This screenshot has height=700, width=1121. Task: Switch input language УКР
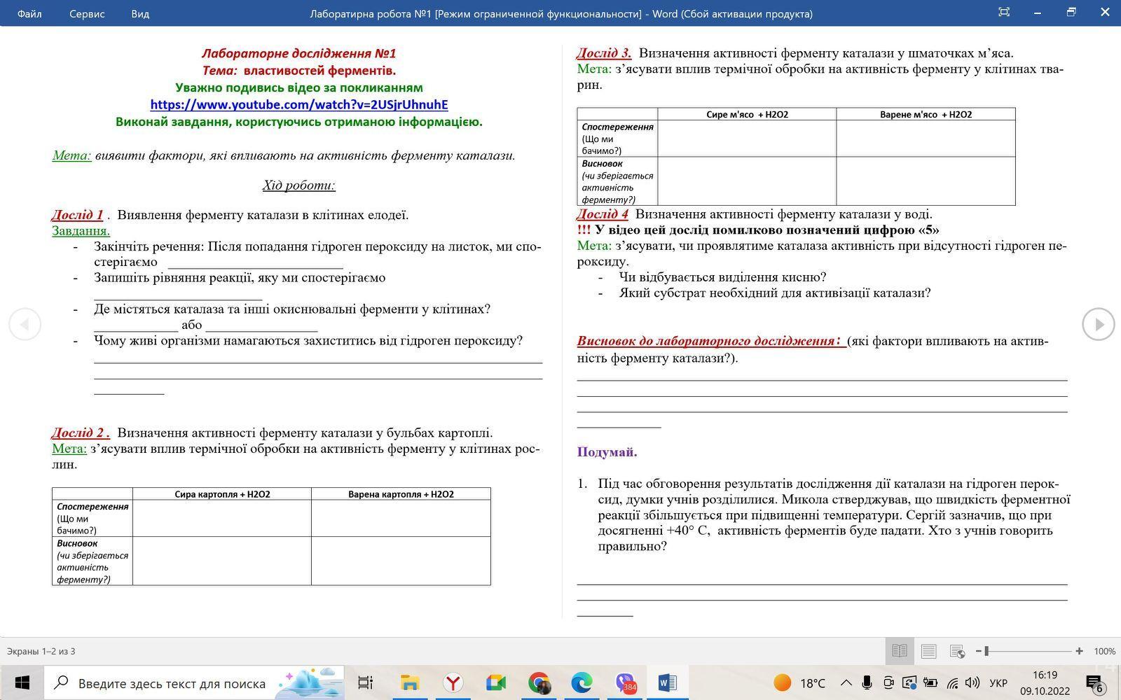coord(998,682)
